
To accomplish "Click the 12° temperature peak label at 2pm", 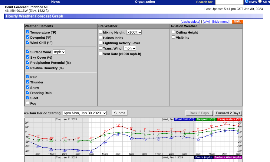I will (x=118, y=125).
